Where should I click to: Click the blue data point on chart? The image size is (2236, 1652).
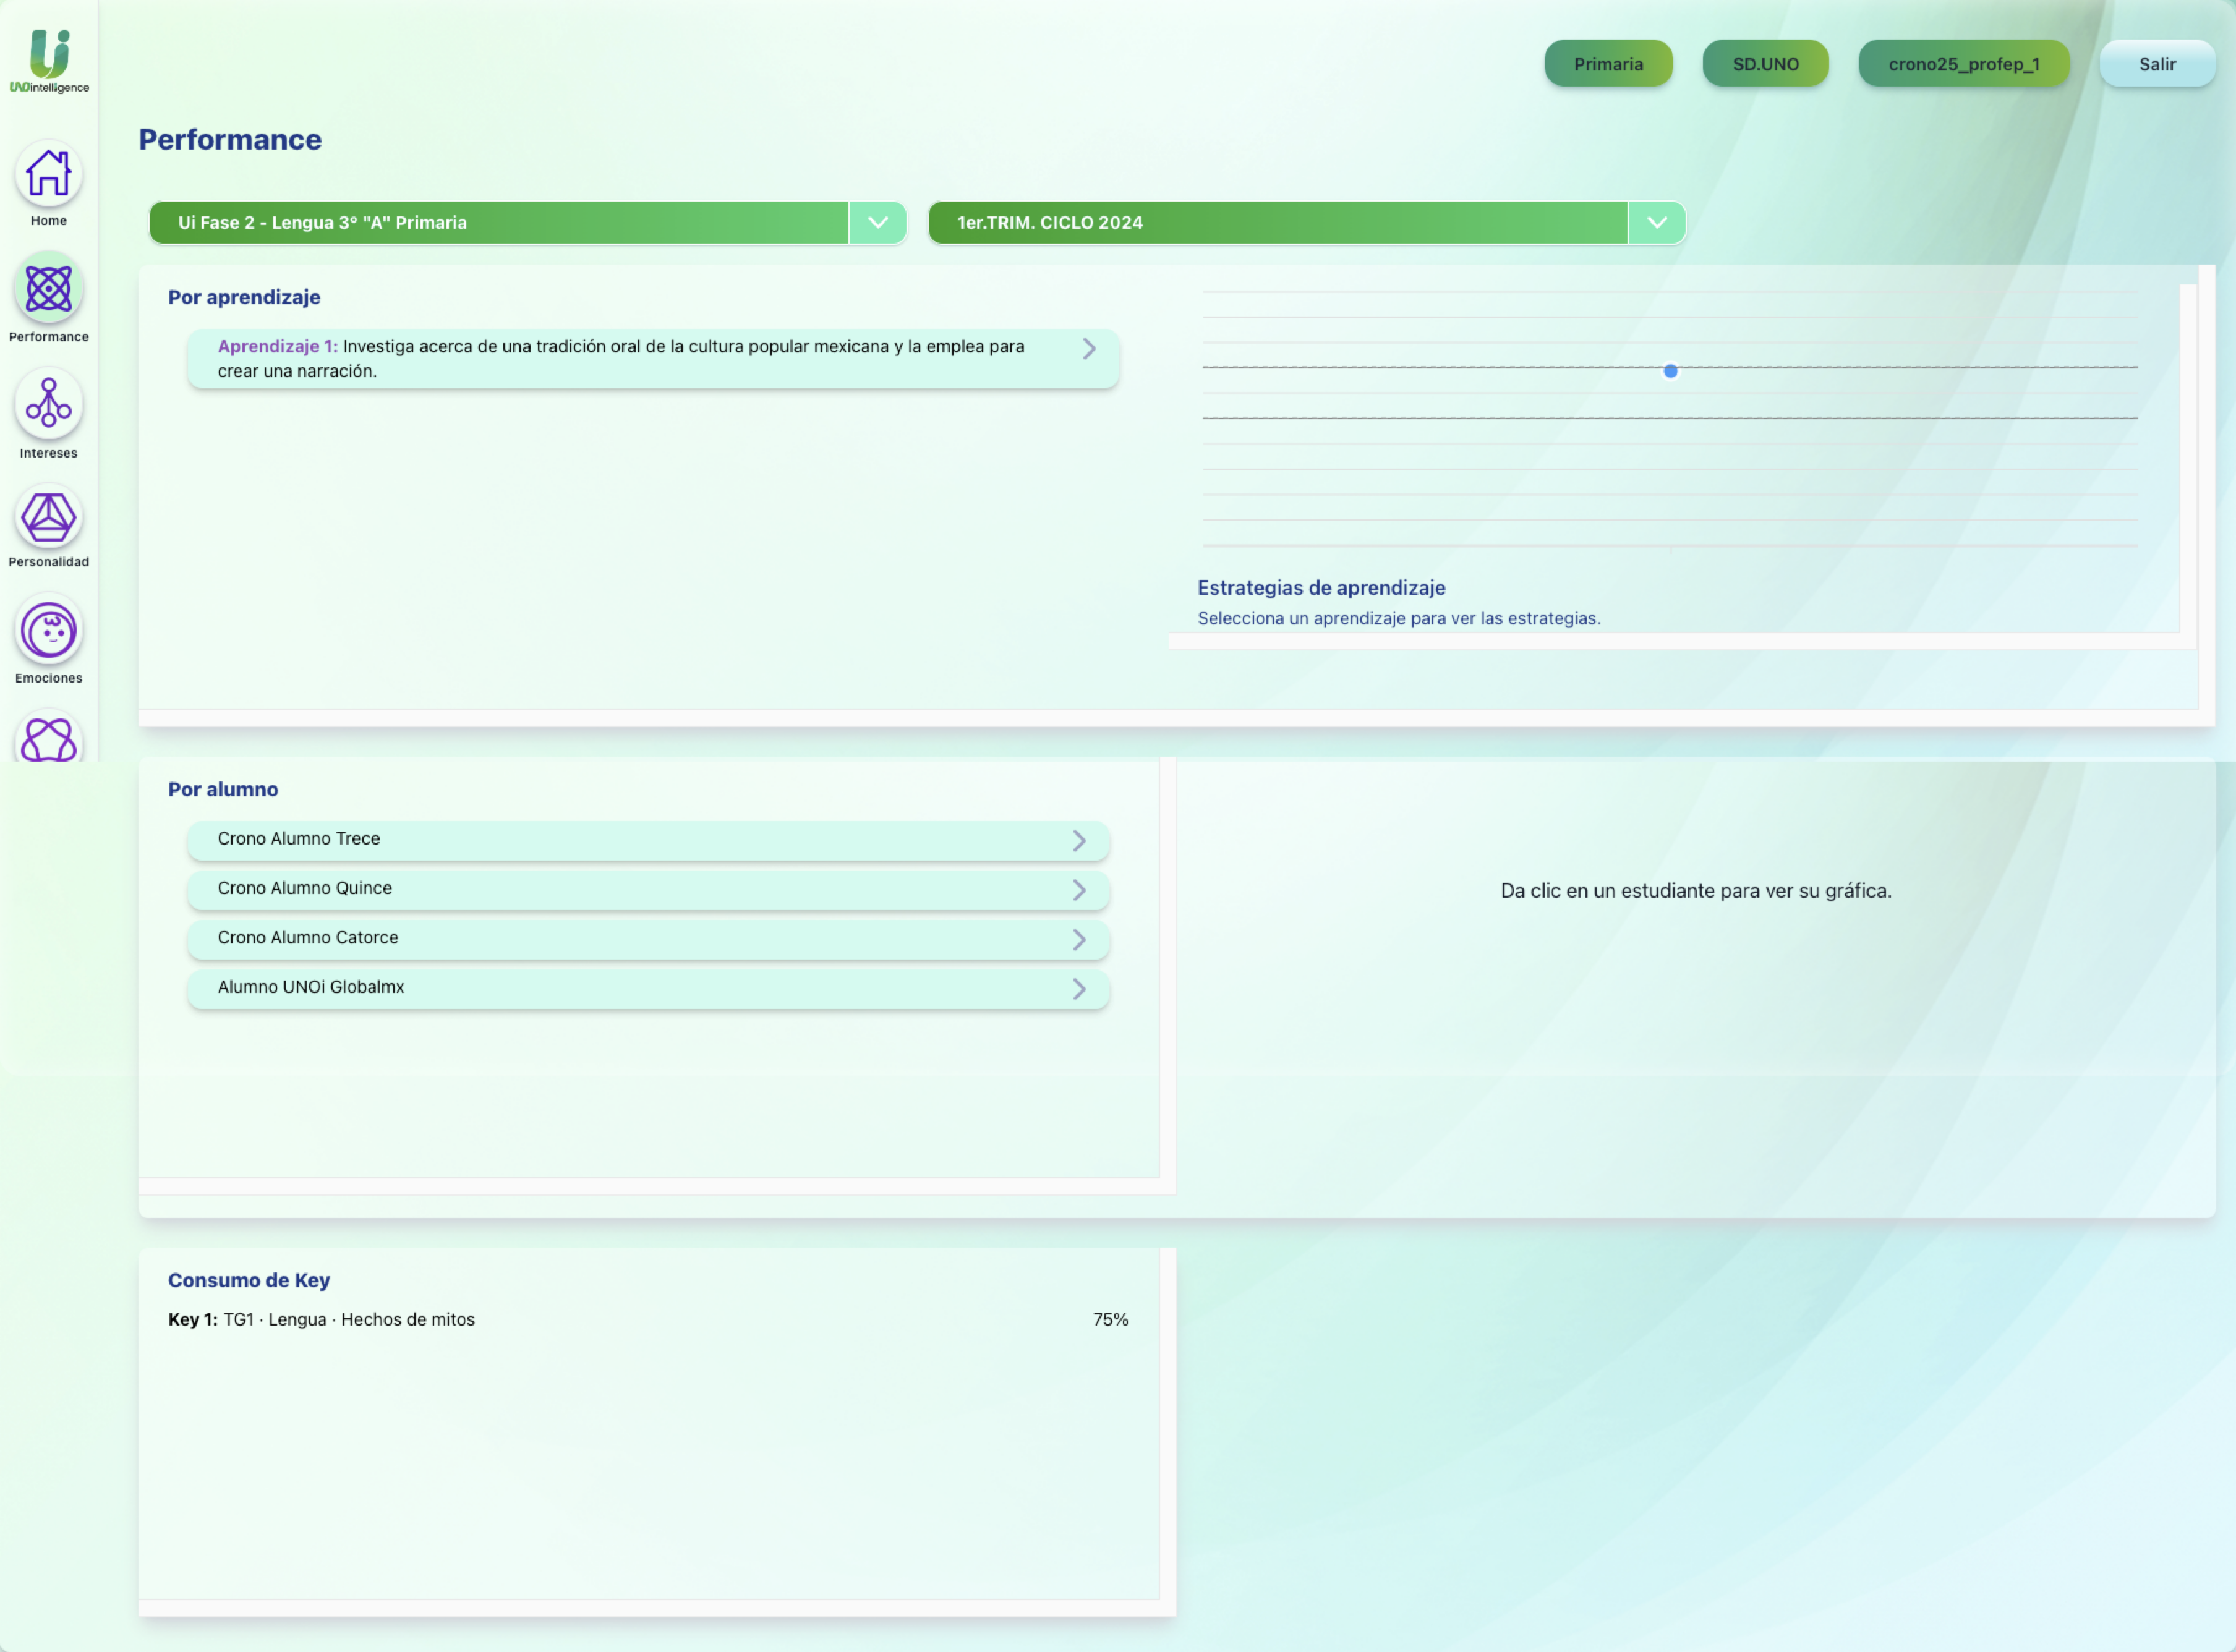tap(1670, 371)
